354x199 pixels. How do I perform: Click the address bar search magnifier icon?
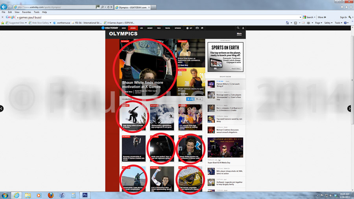(103, 7)
